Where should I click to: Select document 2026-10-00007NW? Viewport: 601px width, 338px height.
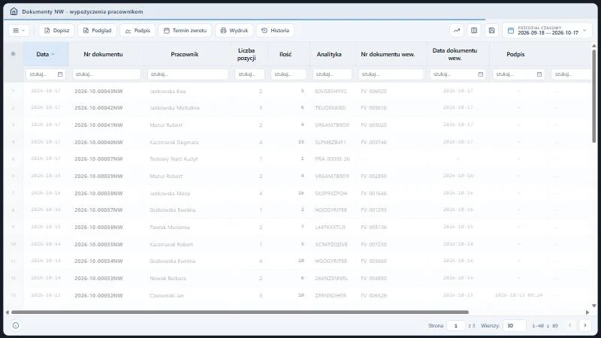point(98,158)
